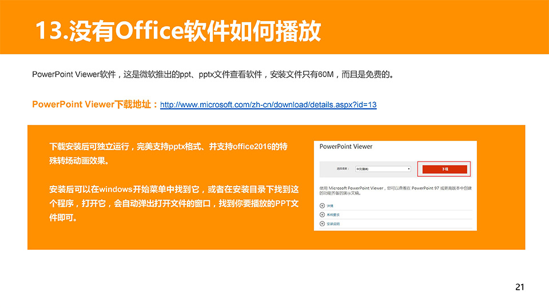Expand 安装说明 using its plus icon
The image size is (549, 308).
pyautogui.click(x=323, y=224)
